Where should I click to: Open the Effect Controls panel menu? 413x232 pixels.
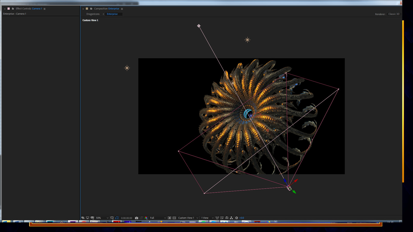[x=44, y=9]
